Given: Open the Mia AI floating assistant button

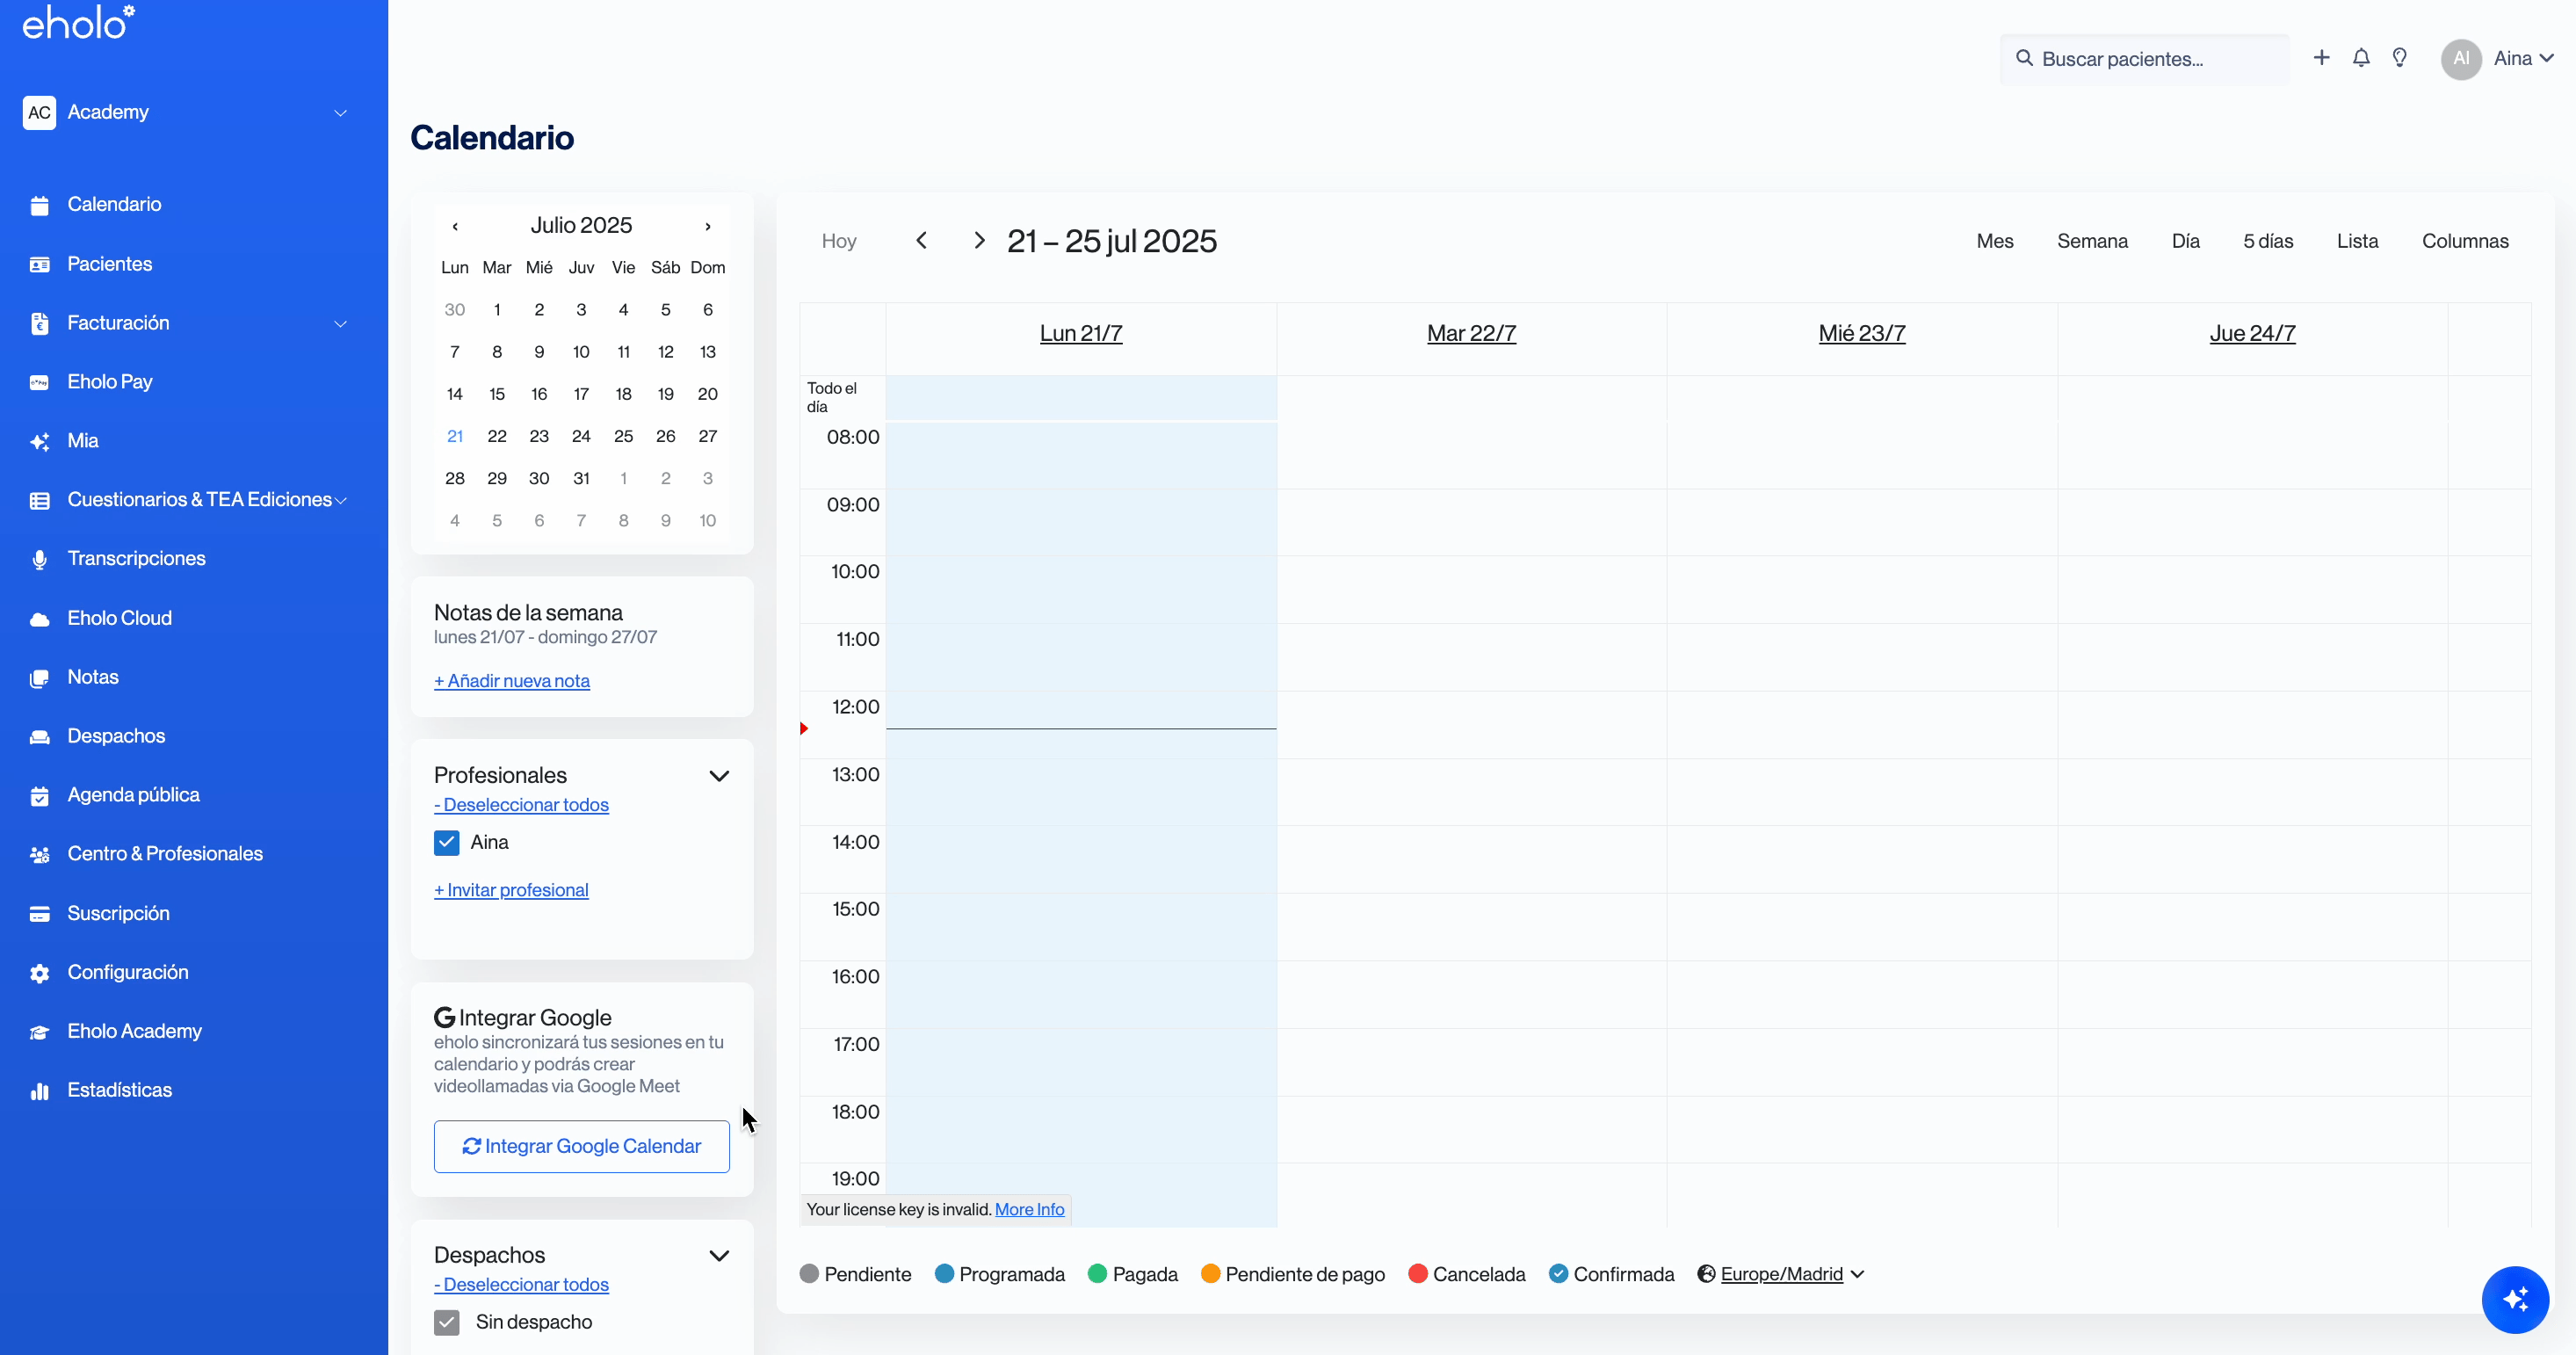Looking at the screenshot, I should tap(2515, 1299).
